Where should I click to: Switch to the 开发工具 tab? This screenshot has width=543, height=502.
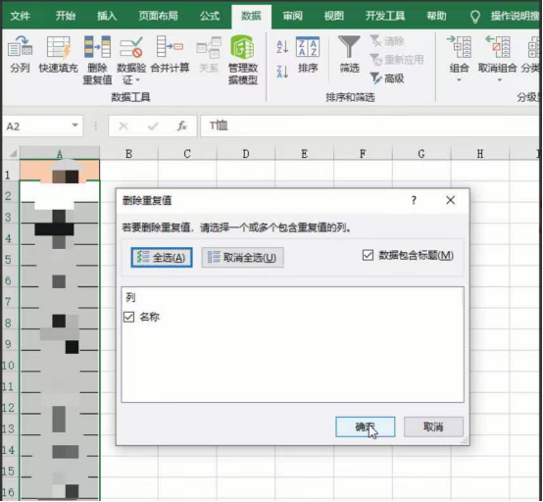(385, 16)
